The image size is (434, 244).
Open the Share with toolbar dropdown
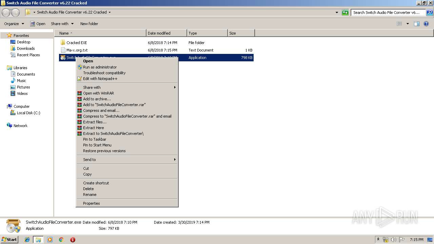pyautogui.click(x=62, y=24)
